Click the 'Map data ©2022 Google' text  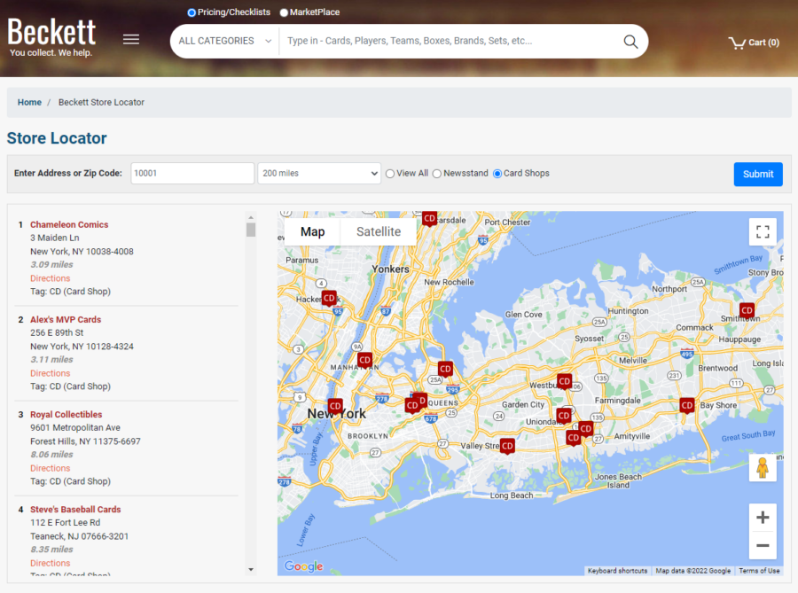click(x=693, y=571)
